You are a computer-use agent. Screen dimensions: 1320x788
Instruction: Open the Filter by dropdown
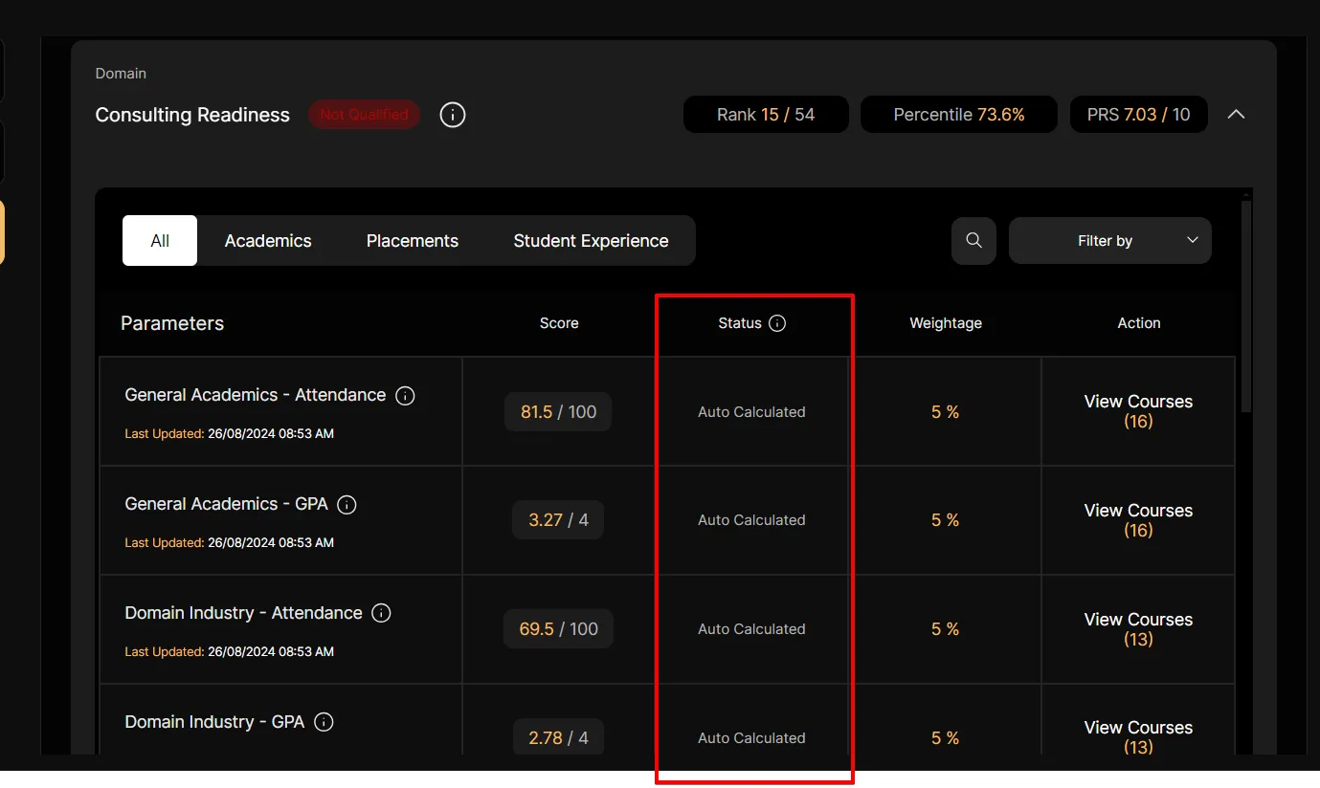pyautogui.click(x=1109, y=241)
